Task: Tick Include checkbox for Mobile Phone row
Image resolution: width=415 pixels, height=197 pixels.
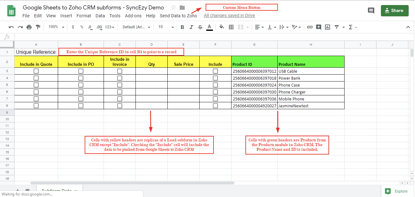Action: pos(215,99)
